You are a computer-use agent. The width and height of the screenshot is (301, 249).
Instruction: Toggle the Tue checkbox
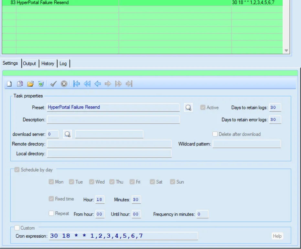pos(71,182)
